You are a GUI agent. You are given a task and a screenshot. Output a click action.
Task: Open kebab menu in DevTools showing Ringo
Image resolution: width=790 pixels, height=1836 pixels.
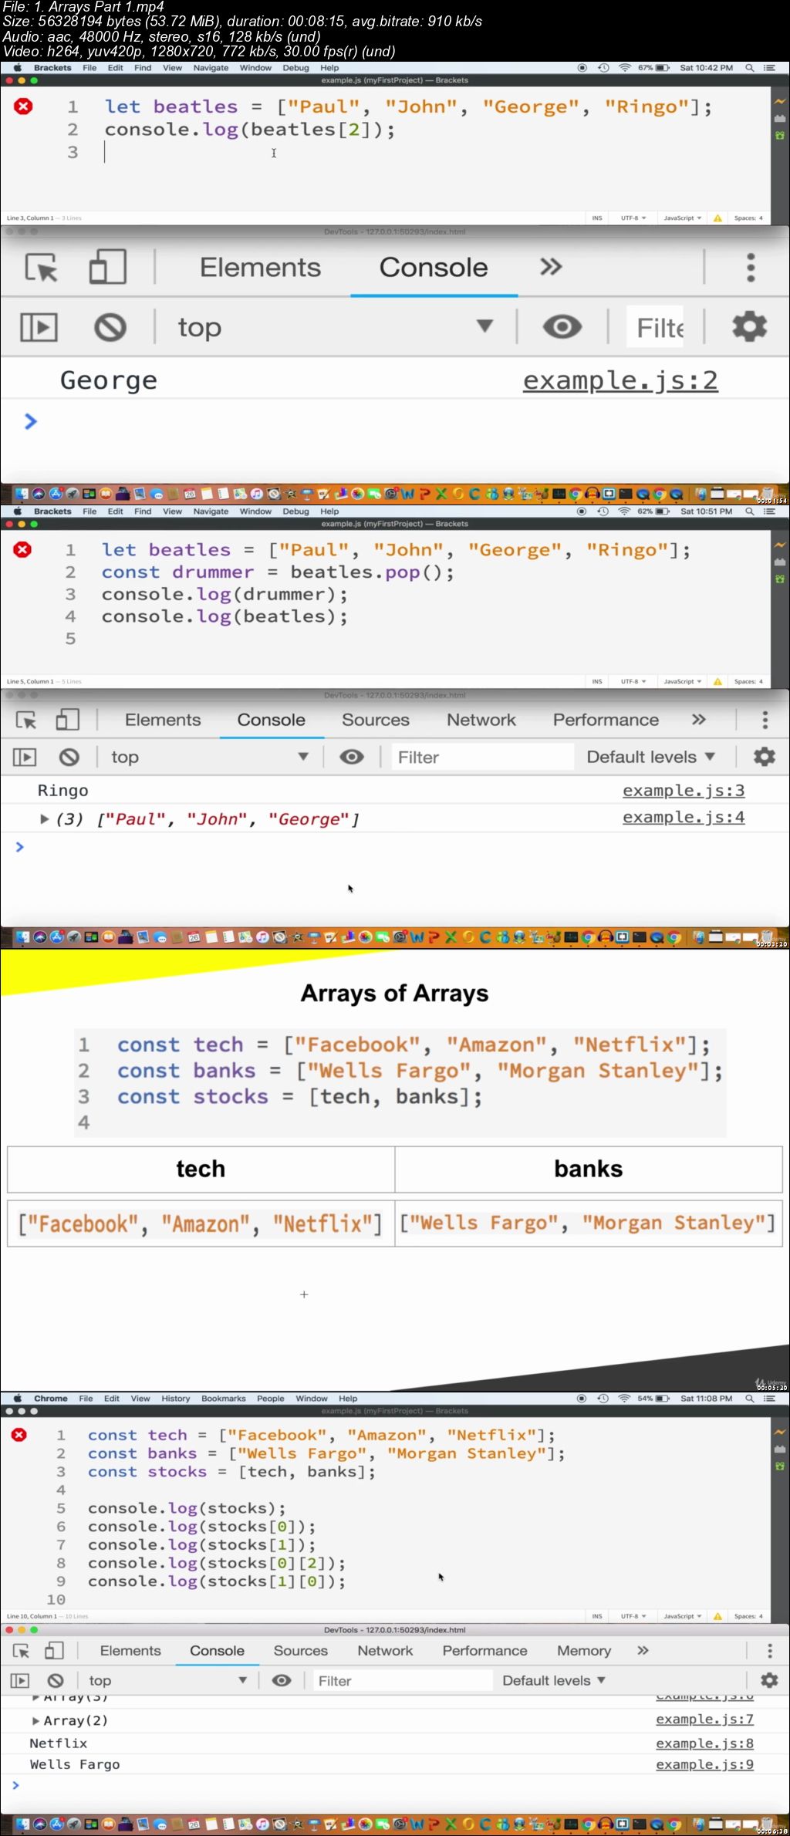765,720
